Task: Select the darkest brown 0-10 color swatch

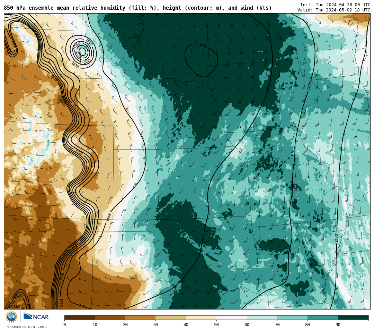Action: click(80, 318)
